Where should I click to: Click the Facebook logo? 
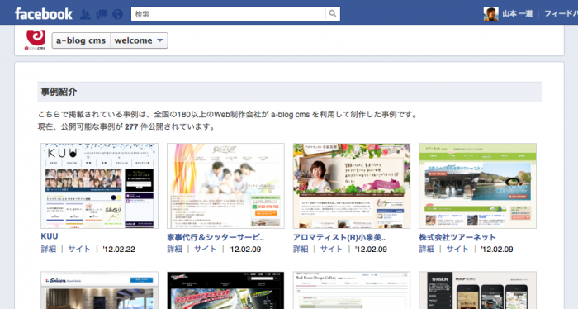tap(44, 14)
